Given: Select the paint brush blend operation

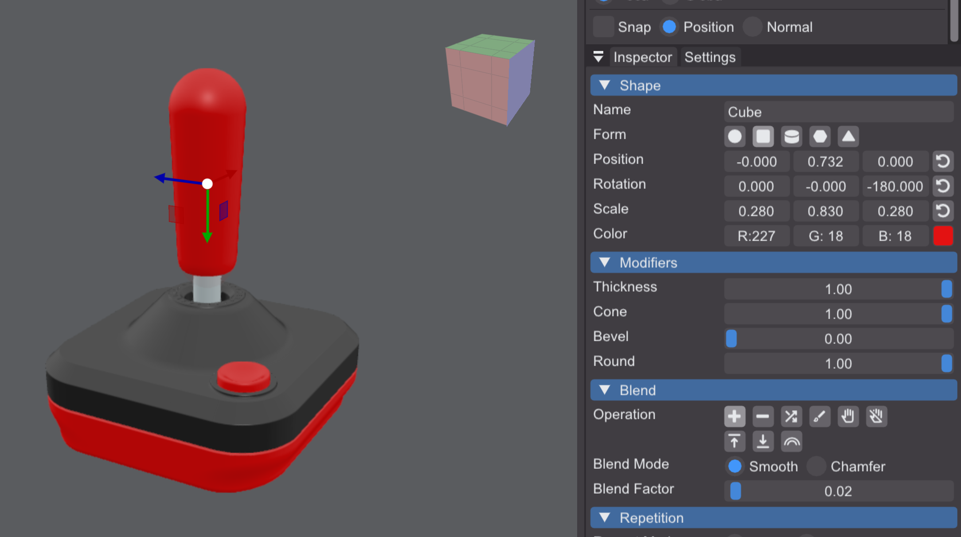Looking at the screenshot, I should tap(820, 416).
